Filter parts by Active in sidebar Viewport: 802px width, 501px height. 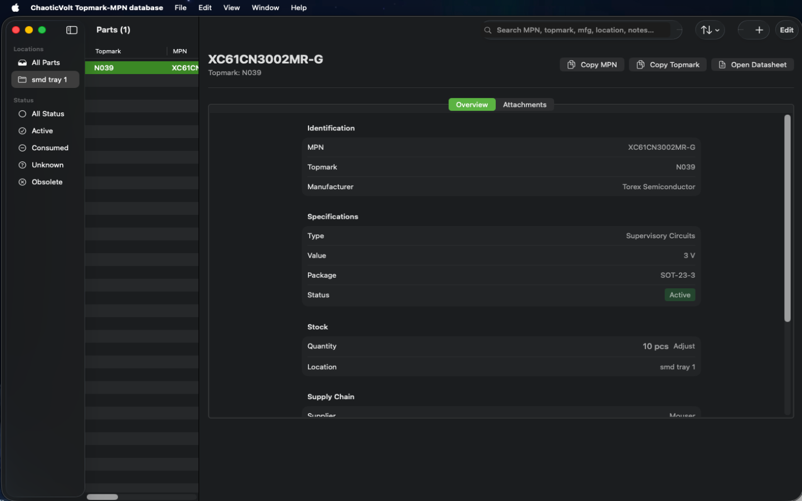pyautogui.click(x=45, y=131)
